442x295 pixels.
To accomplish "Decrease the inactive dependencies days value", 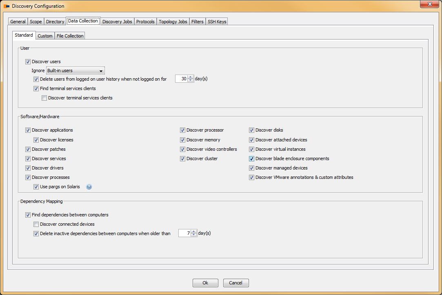I will (194, 236).
